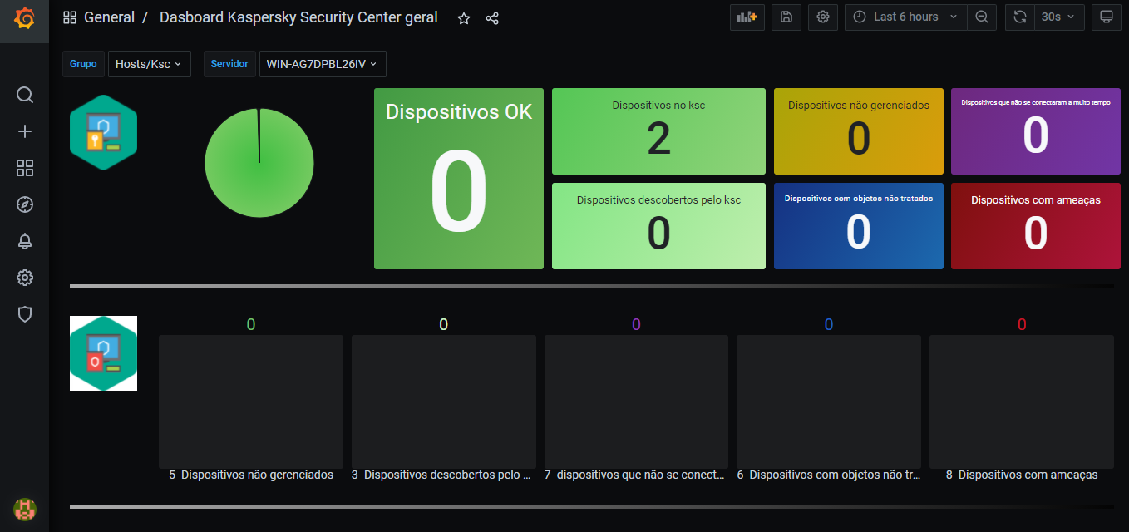Open dashboard settings gear in top bar

(823, 17)
